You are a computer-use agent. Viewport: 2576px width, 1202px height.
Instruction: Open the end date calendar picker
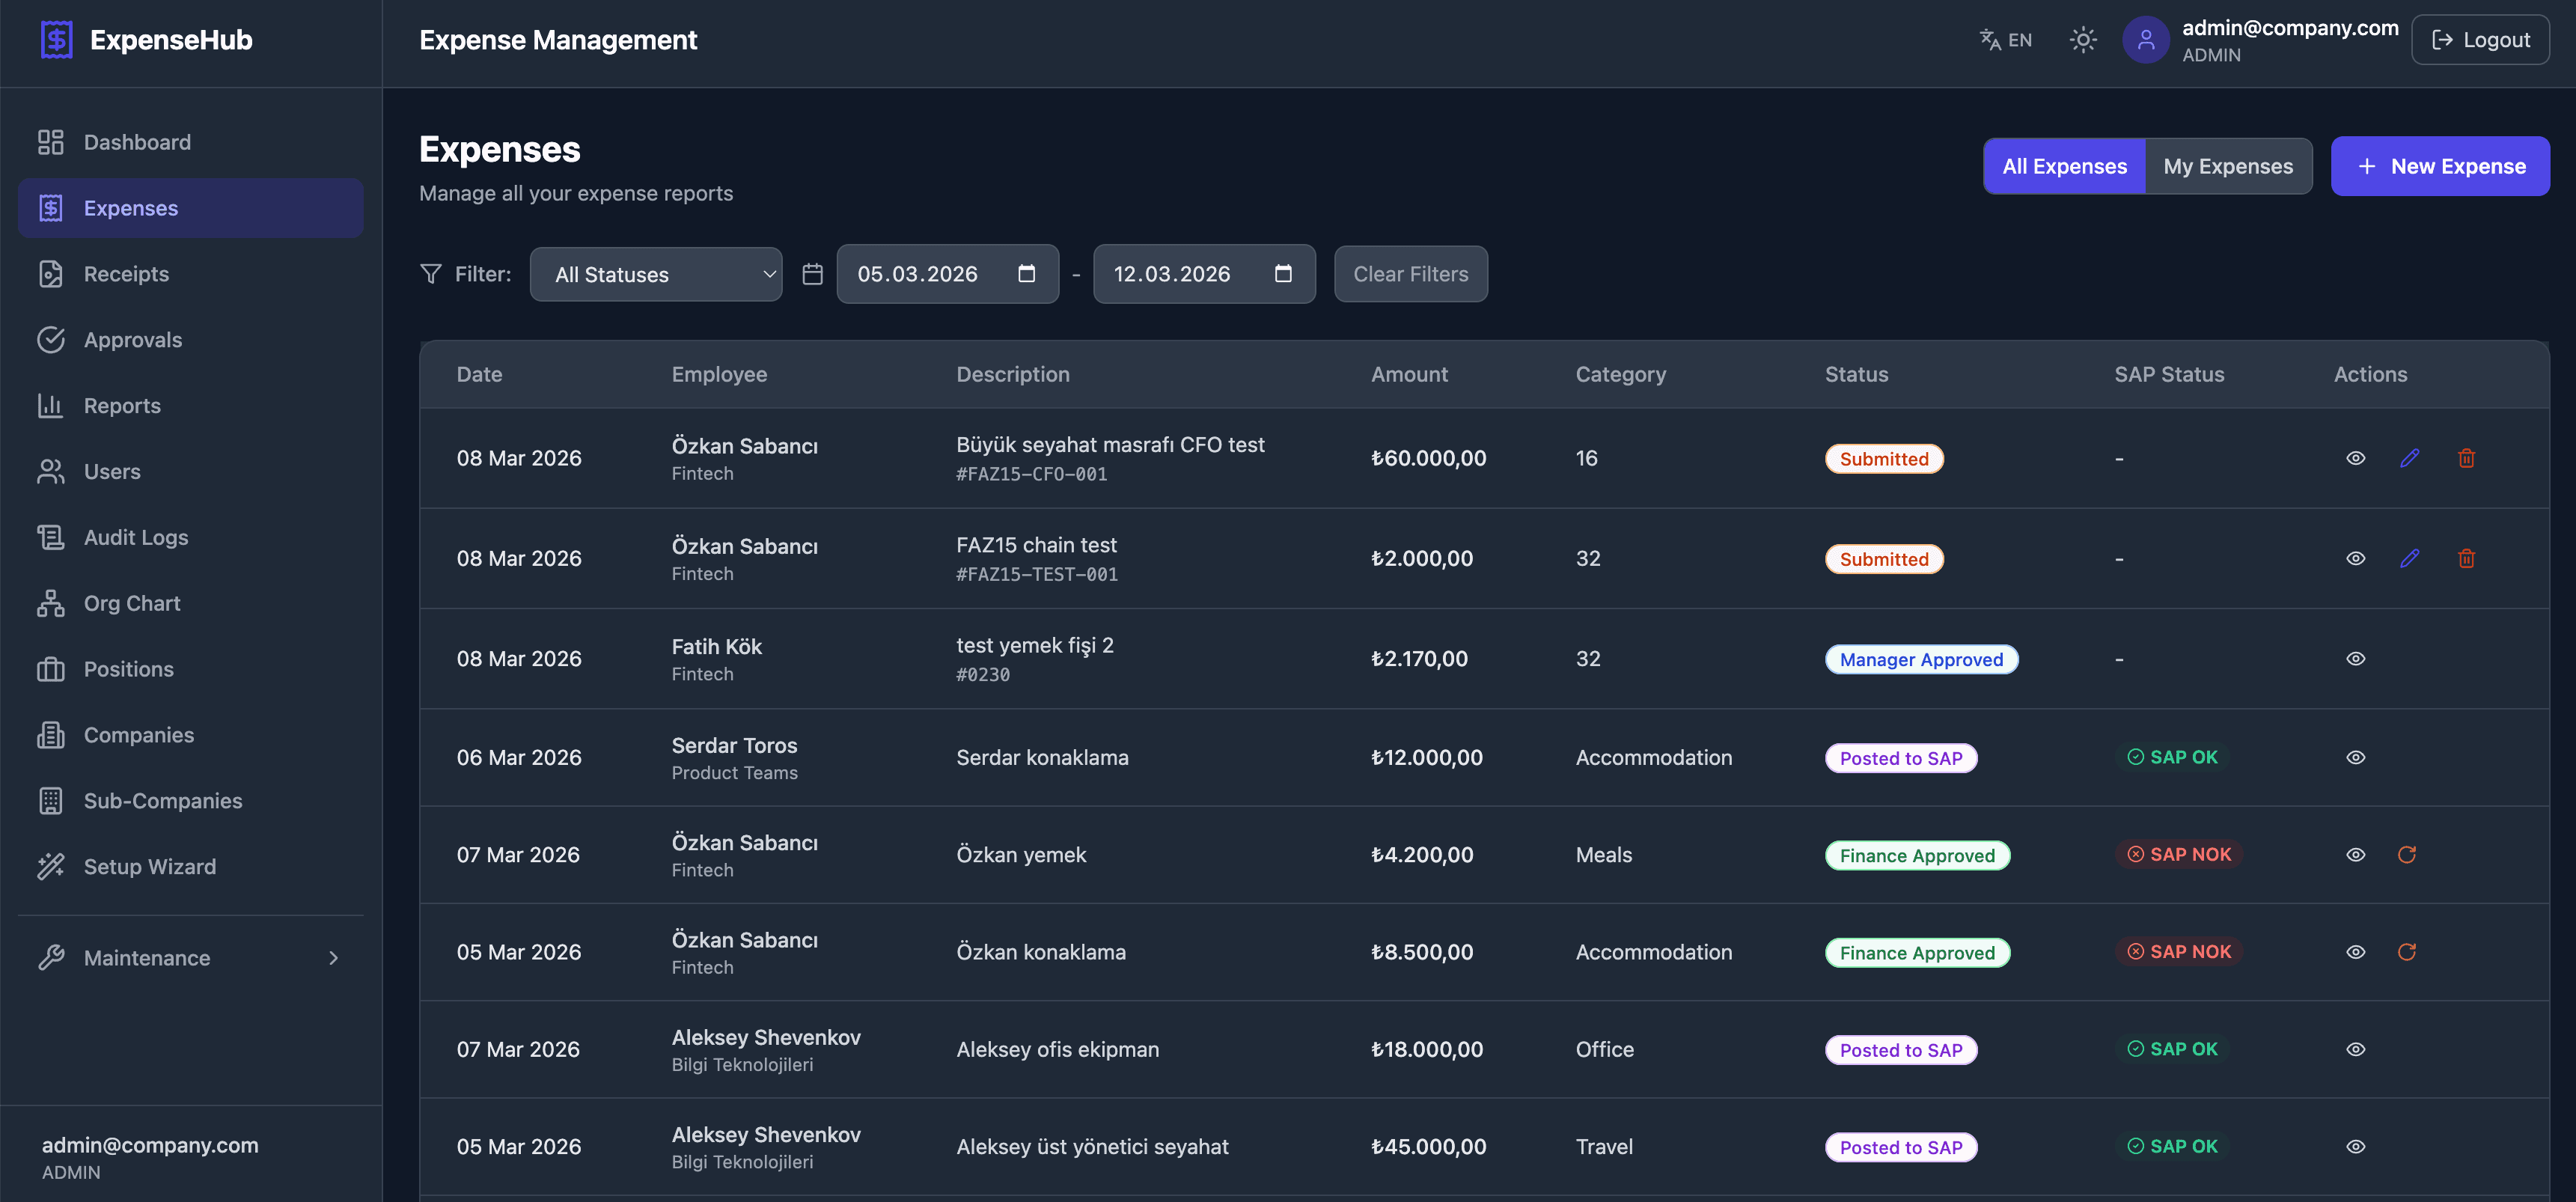pos(1284,274)
